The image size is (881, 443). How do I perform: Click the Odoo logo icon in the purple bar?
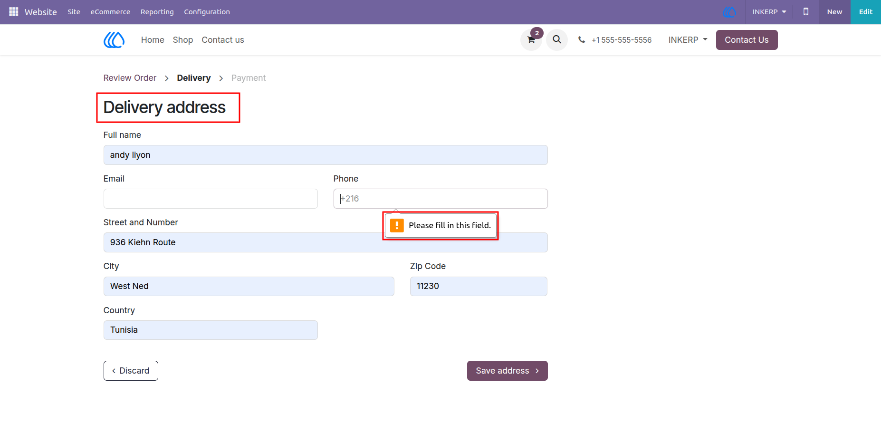(x=729, y=12)
